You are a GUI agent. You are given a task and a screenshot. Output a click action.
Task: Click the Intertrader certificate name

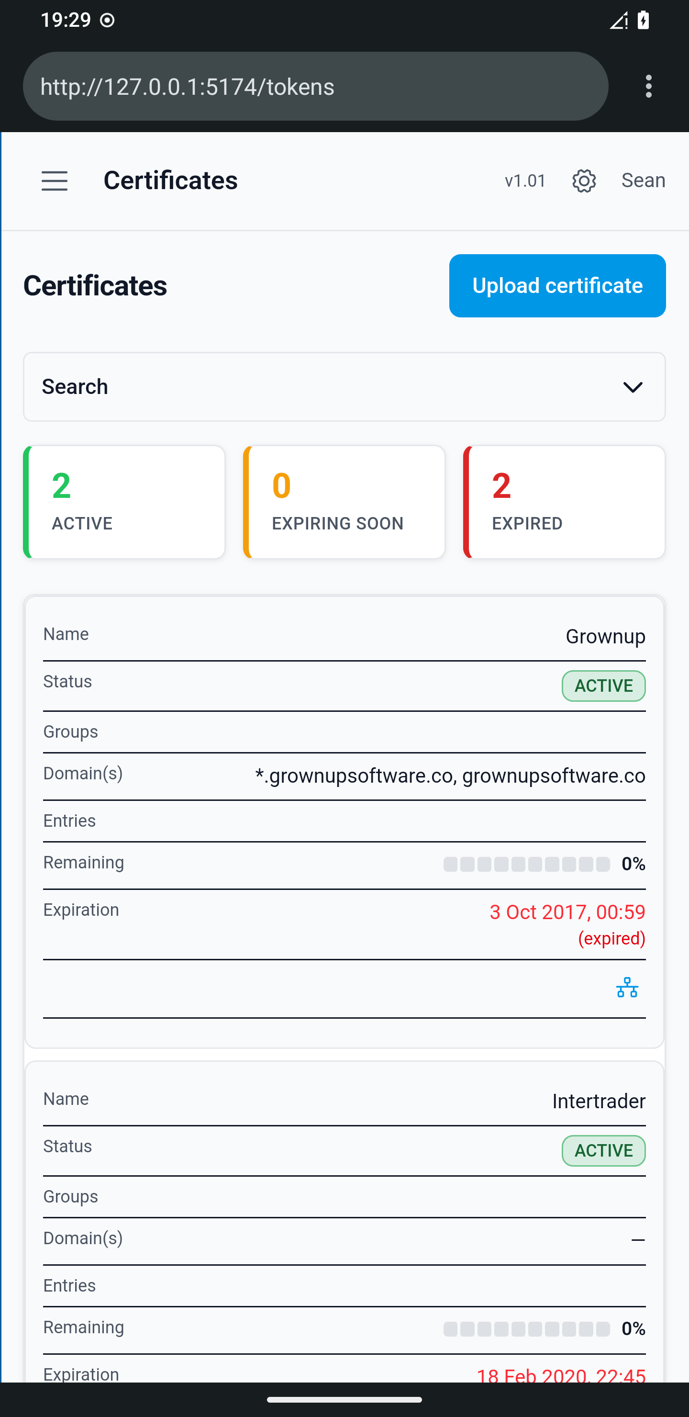tap(599, 1101)
